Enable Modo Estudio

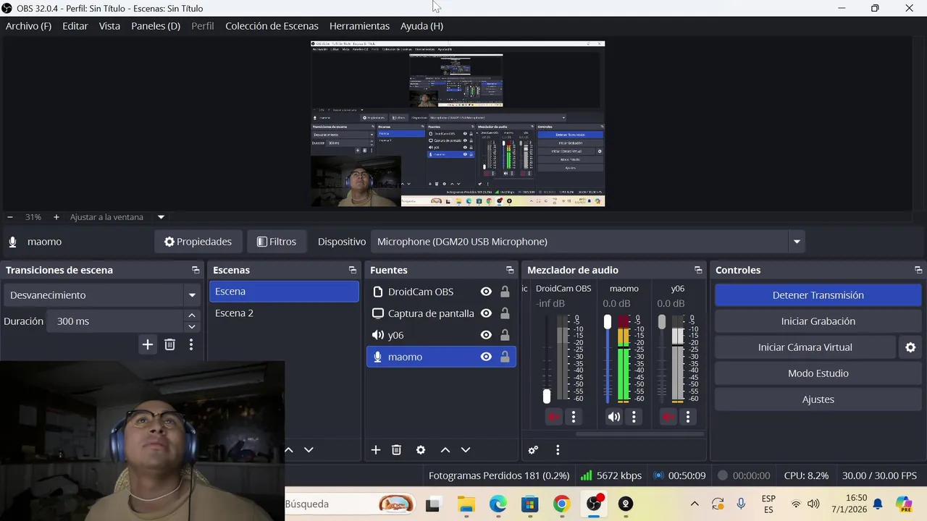tap(818, 373)
